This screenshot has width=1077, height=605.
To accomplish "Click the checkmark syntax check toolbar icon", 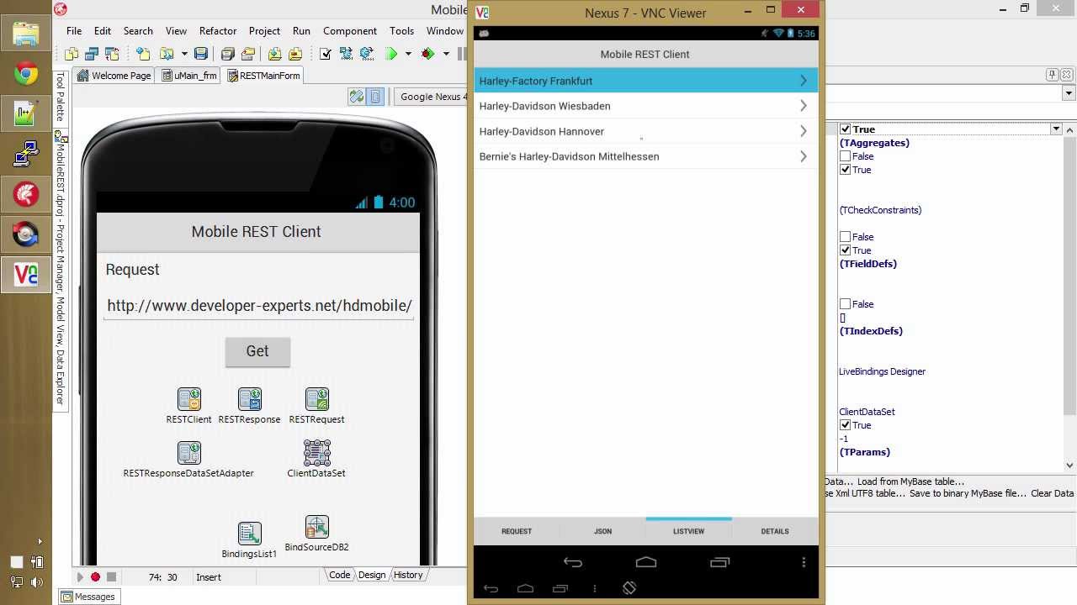I will coord(326,54).
